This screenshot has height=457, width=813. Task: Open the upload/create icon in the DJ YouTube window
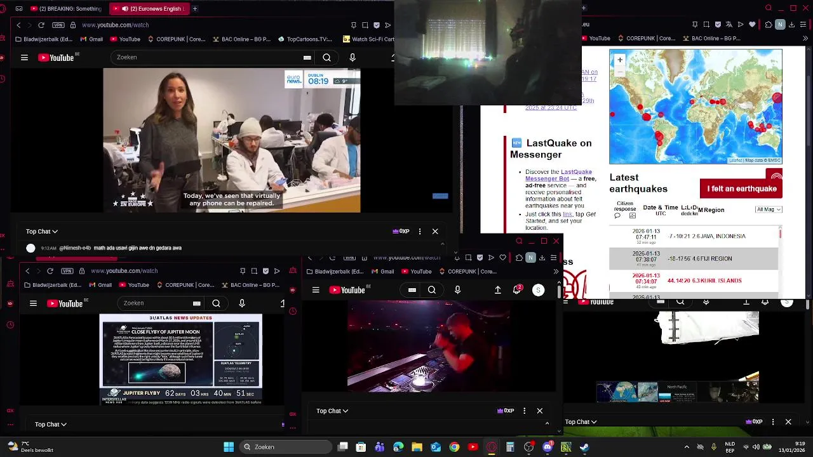(x=498, y=290)
